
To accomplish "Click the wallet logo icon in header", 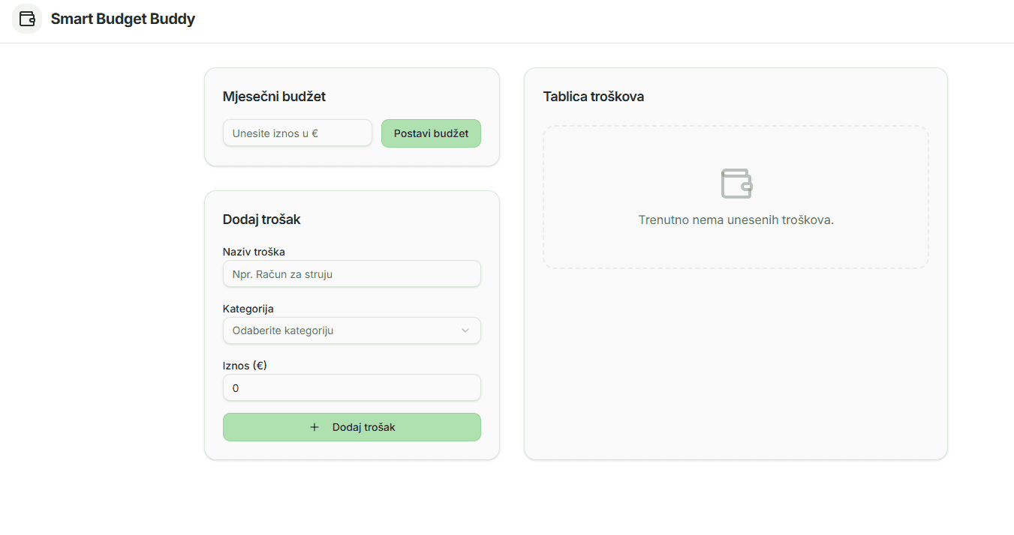I will pyautogui.click(x=27, y=19).
